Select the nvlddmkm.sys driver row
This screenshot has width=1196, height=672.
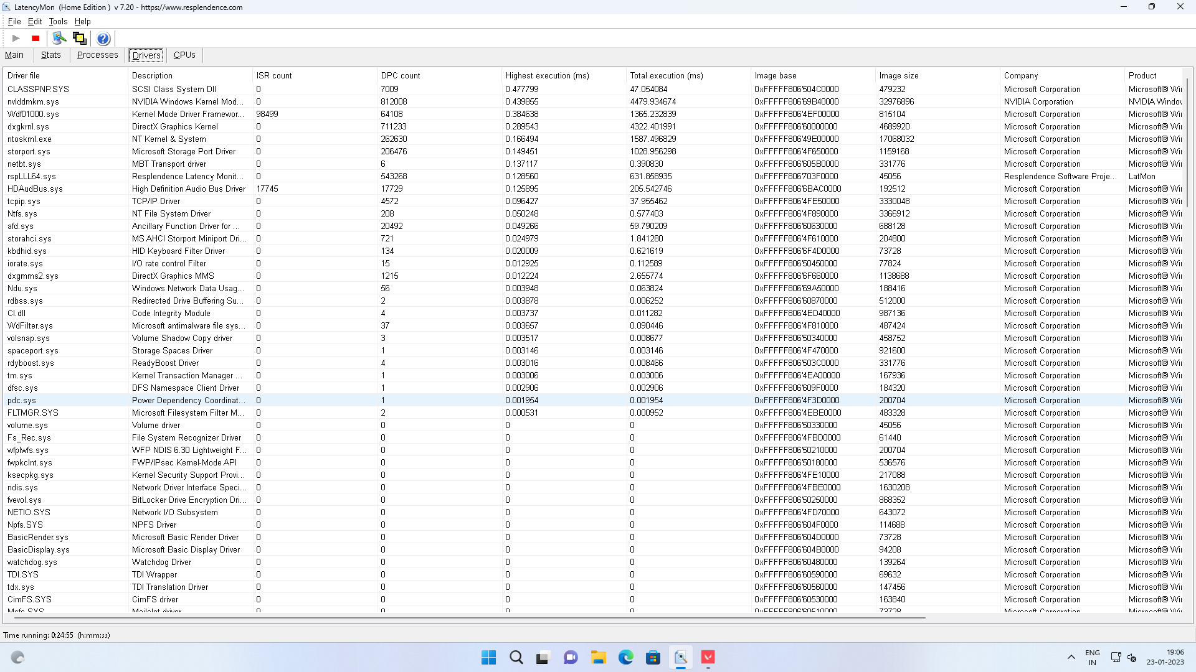593,101
